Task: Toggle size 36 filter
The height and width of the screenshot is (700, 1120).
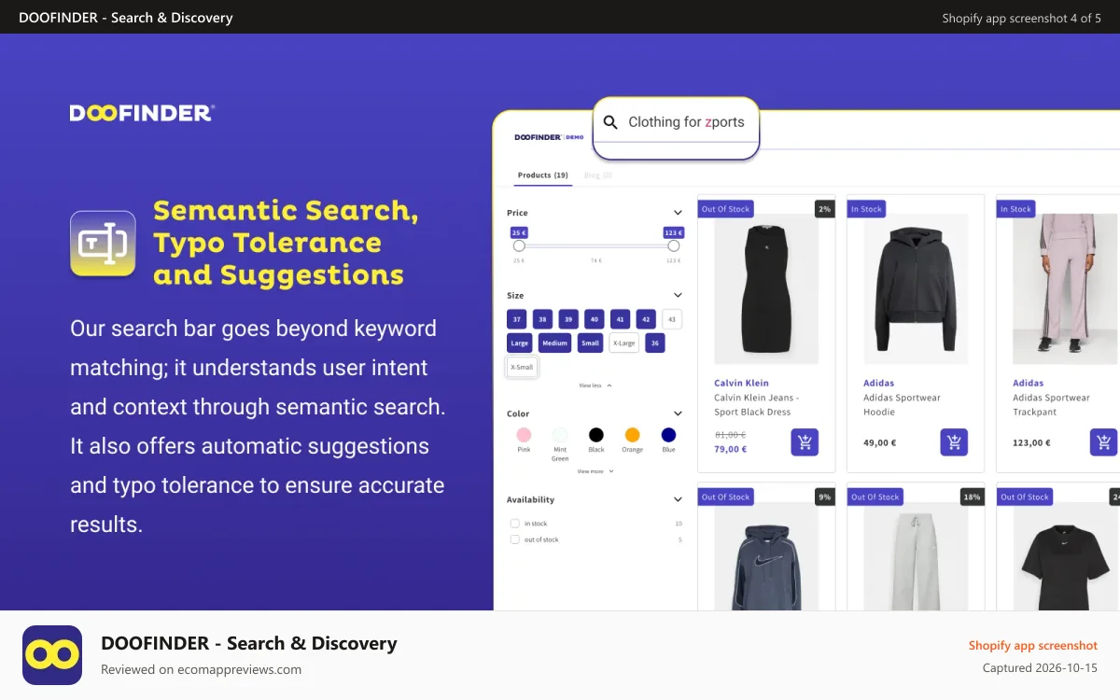Action: coord(655,343)
